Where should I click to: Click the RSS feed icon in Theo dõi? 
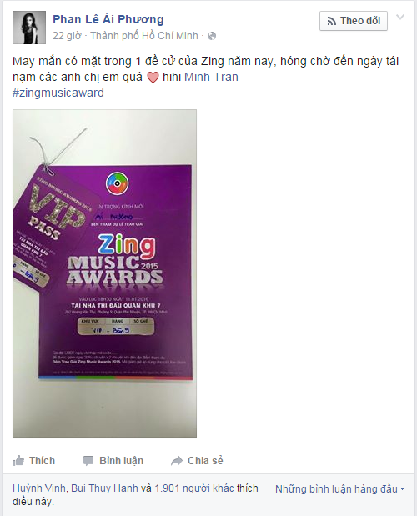pos(331,21)
